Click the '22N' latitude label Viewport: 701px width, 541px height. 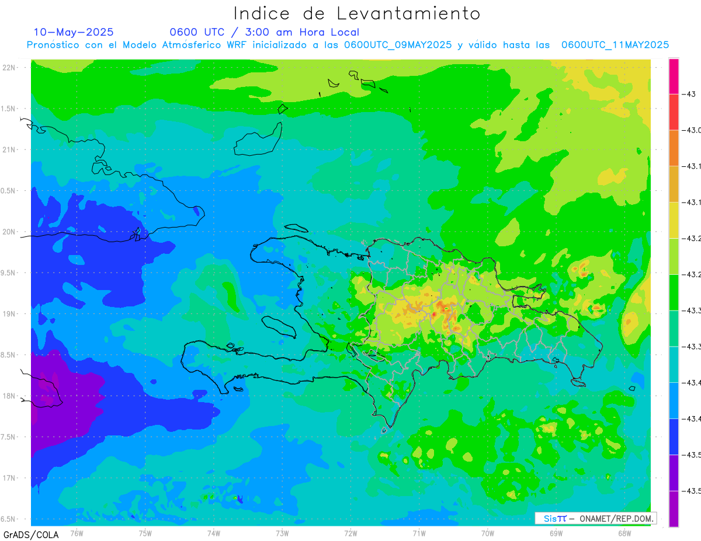click(10, 67)
